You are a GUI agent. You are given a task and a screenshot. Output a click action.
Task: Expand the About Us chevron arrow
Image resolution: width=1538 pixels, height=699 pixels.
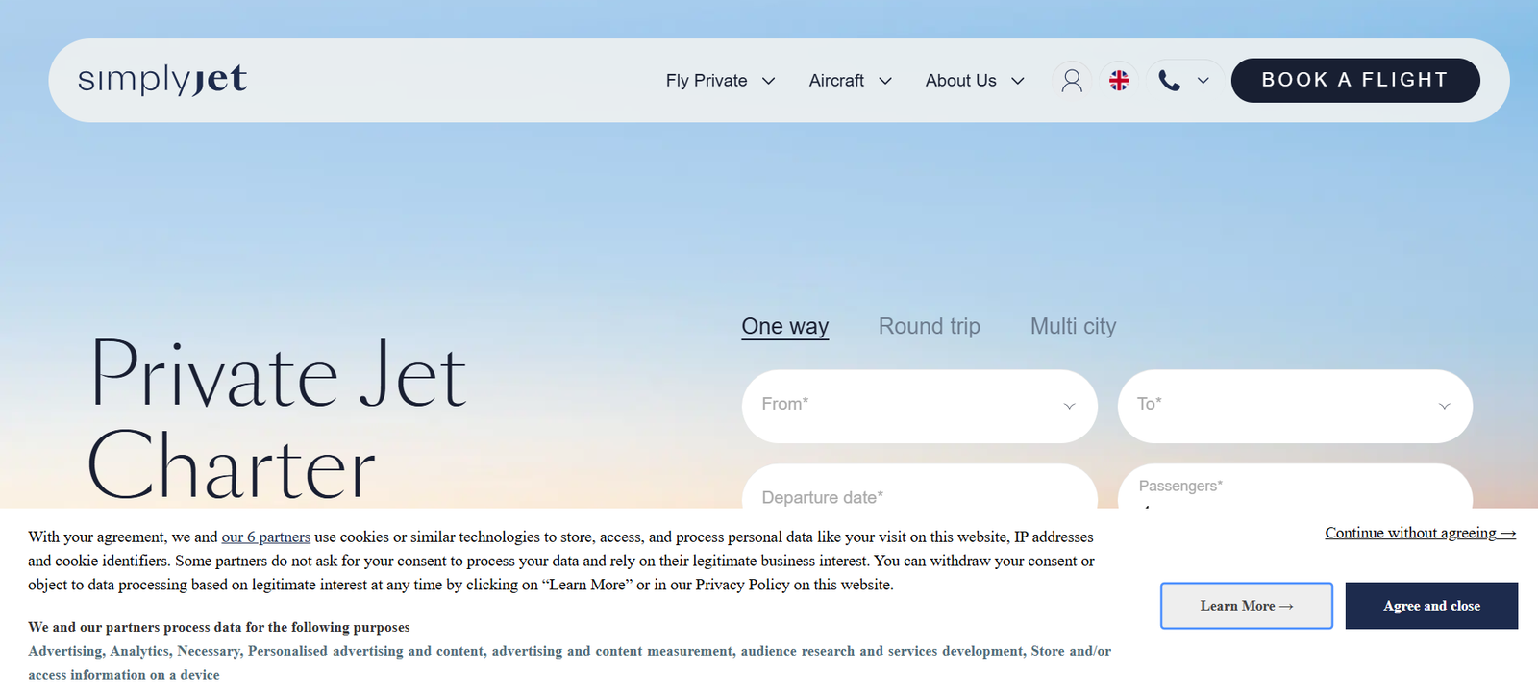pos(1018,81)
